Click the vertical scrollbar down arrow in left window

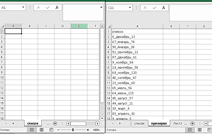click(x=102, y=118)
